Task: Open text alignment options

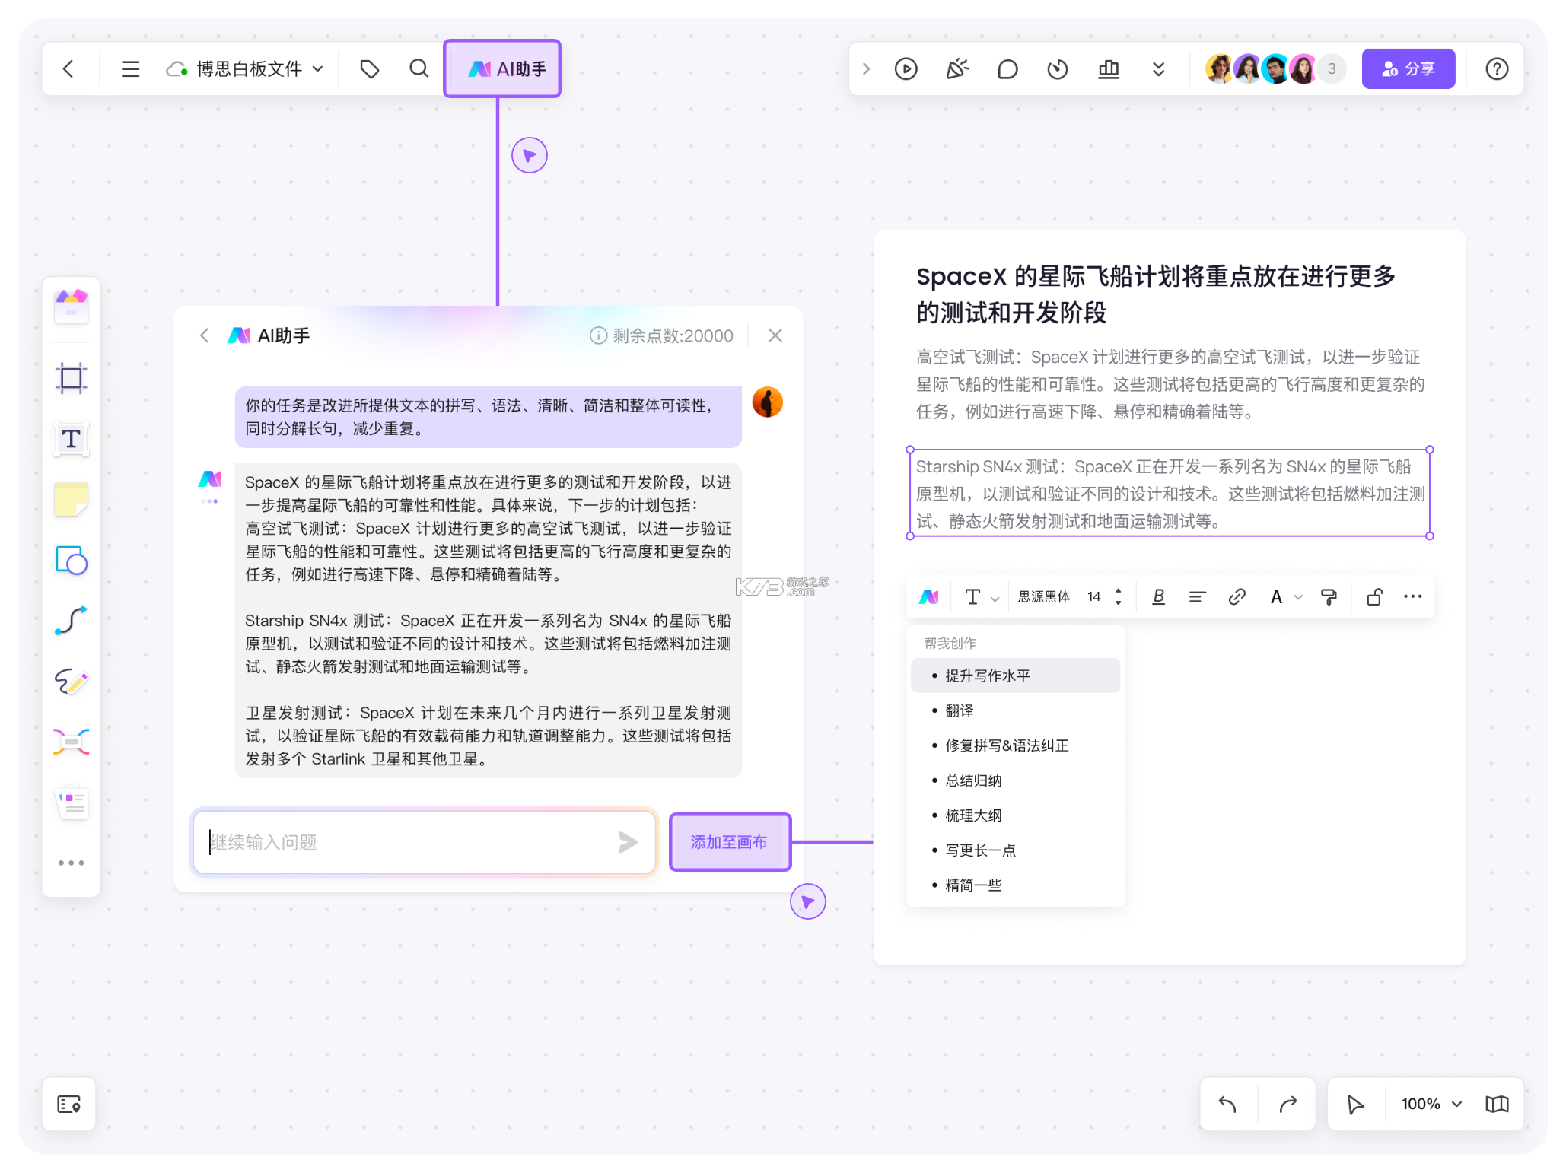Action: (1197, 597)
